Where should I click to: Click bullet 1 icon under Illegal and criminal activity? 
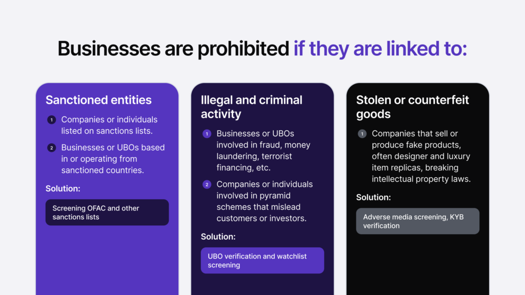point(207,134)
